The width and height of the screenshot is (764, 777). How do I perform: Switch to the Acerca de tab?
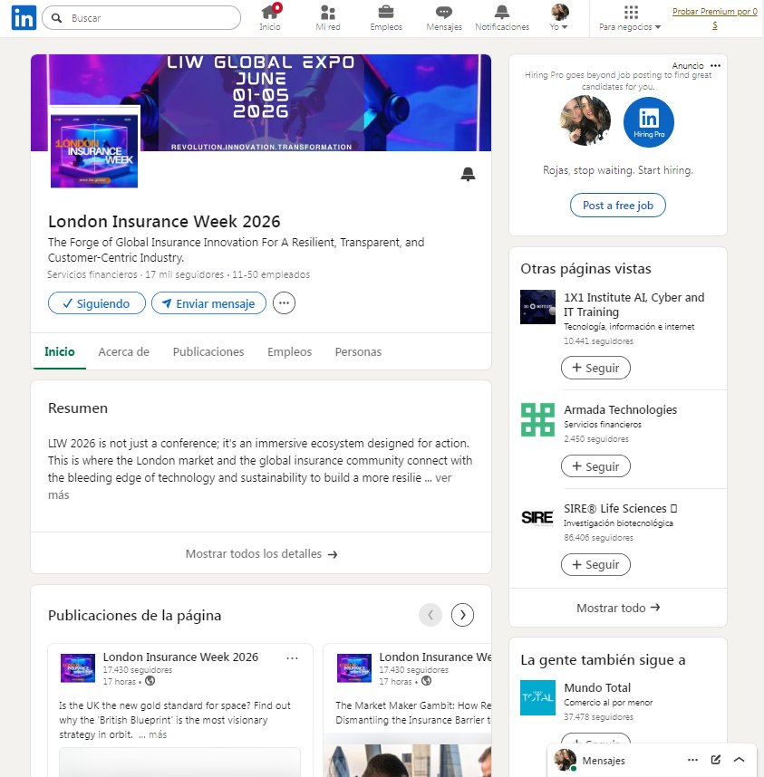pos(123,352)
